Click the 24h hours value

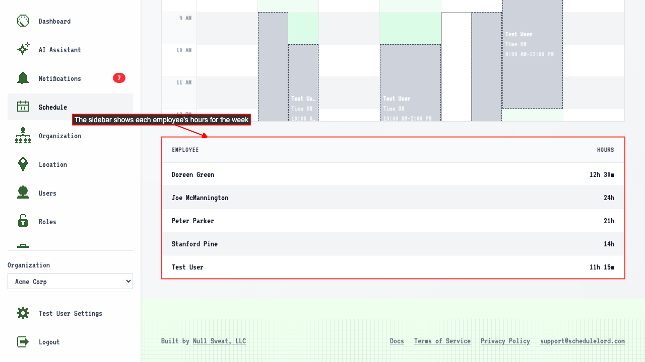point(609,198)
